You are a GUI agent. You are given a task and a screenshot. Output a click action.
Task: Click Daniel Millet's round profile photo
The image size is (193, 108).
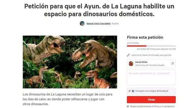click(x=131, y=64)
